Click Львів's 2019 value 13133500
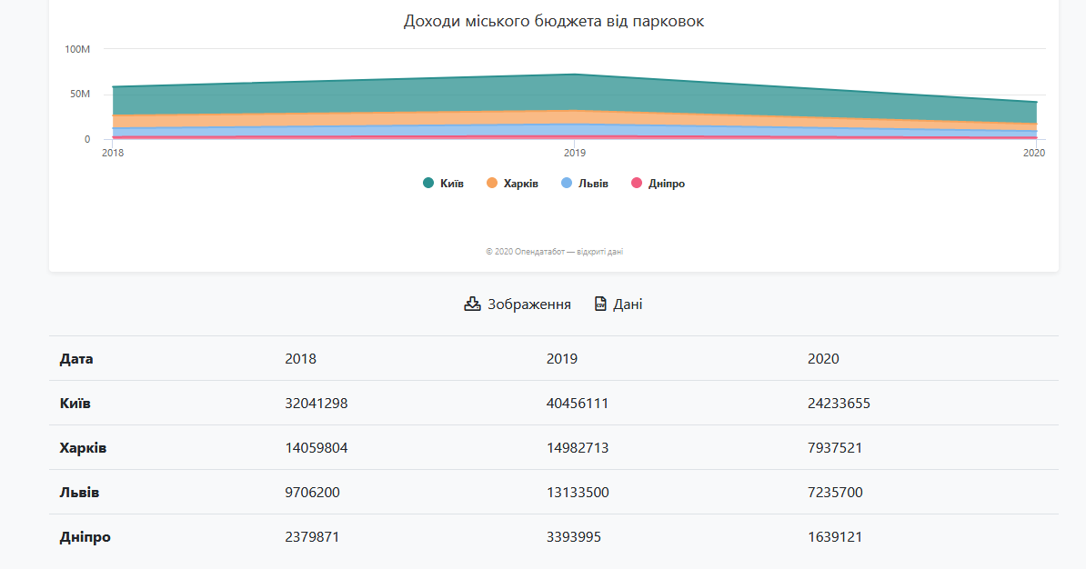1086x569 pixels. pos(578,493)
